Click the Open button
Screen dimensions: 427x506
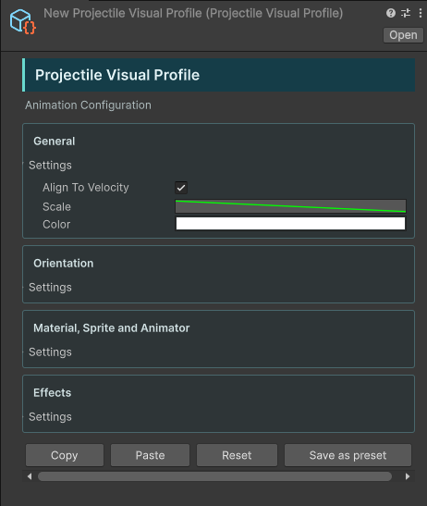click(403, 35)
